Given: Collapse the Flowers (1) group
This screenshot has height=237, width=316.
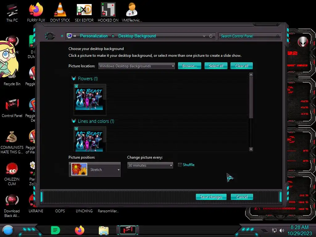Looking at the screenshot, I should click(x=73, y=78).
